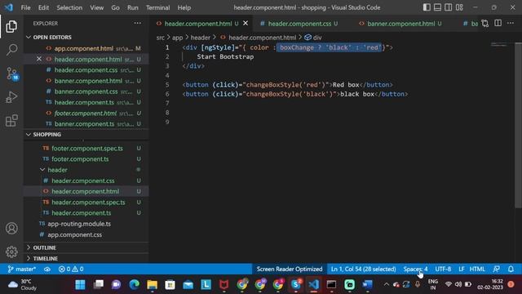Toggle the bottom panel layout icon
This screenshot has width=522, height=294.
tap(437, 7)
